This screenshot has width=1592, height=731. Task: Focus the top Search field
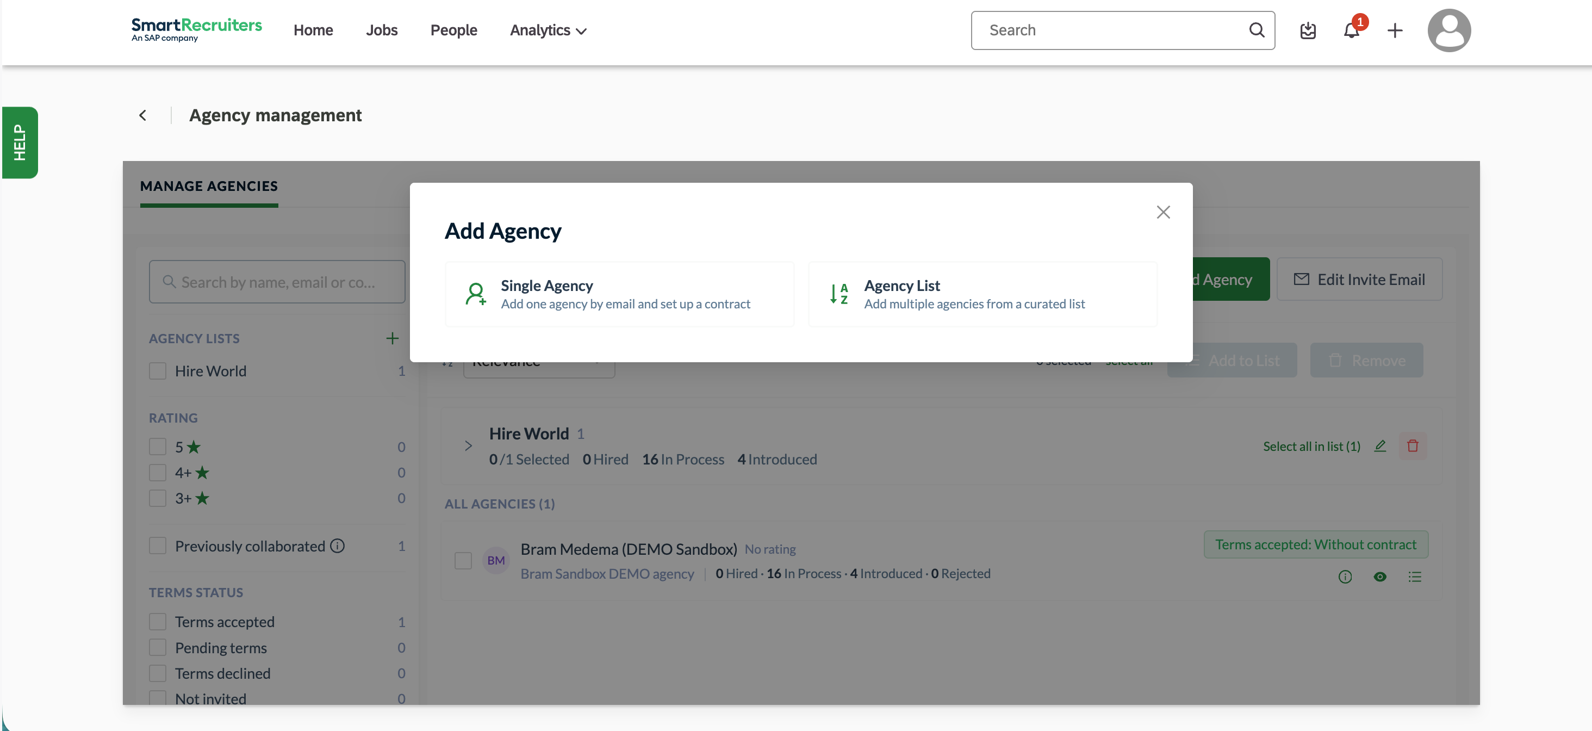(1122, 30)
